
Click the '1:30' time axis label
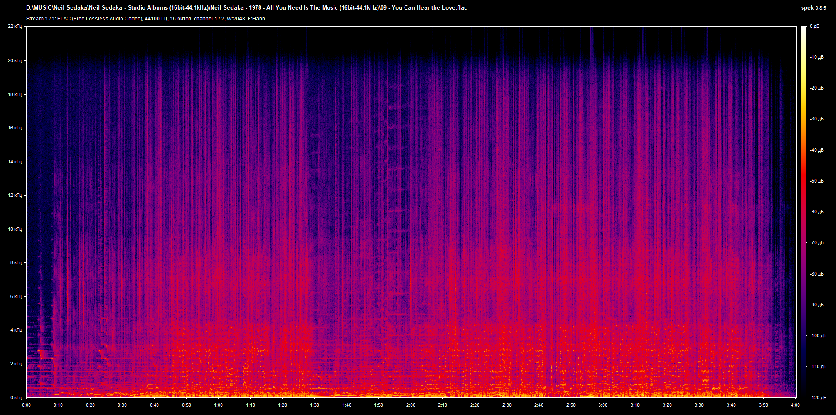[x=315, y=405]
